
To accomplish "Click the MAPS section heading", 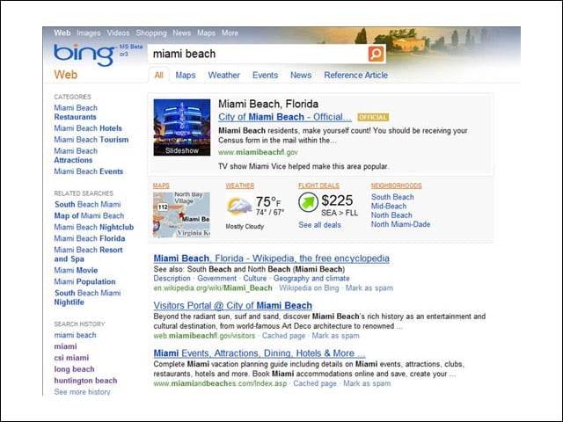I will (x=161, y=186).
